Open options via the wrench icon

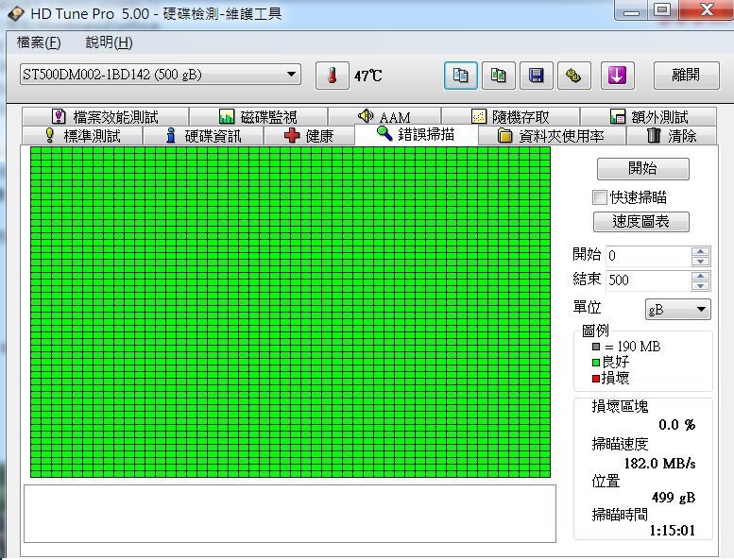pos(574,76)
